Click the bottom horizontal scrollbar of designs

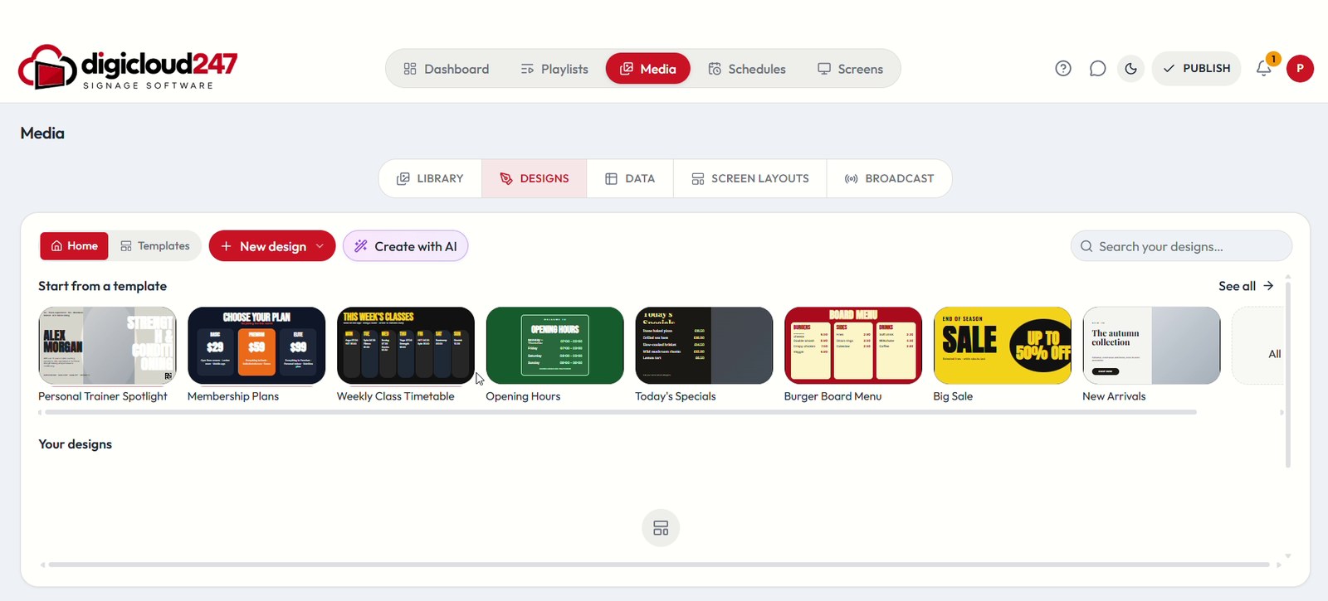point(659,565)
